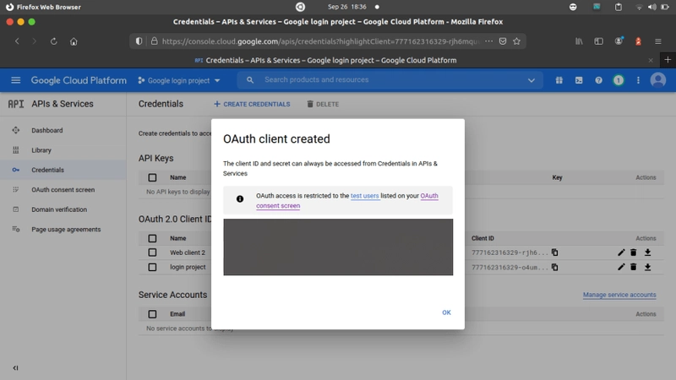Open Firefox library icon

(579, 41)
